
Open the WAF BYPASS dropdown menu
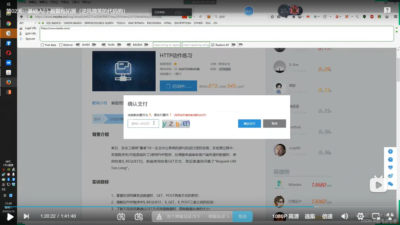pyautogui.click(x=136, y=23)
